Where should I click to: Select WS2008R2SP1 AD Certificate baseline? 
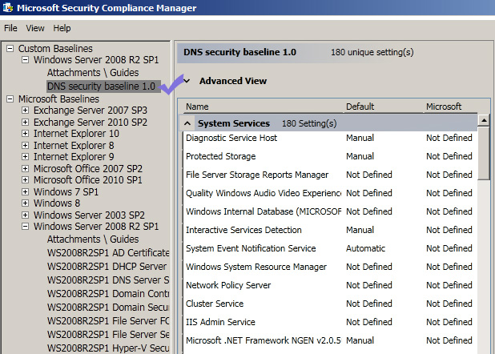coord(108,253)
